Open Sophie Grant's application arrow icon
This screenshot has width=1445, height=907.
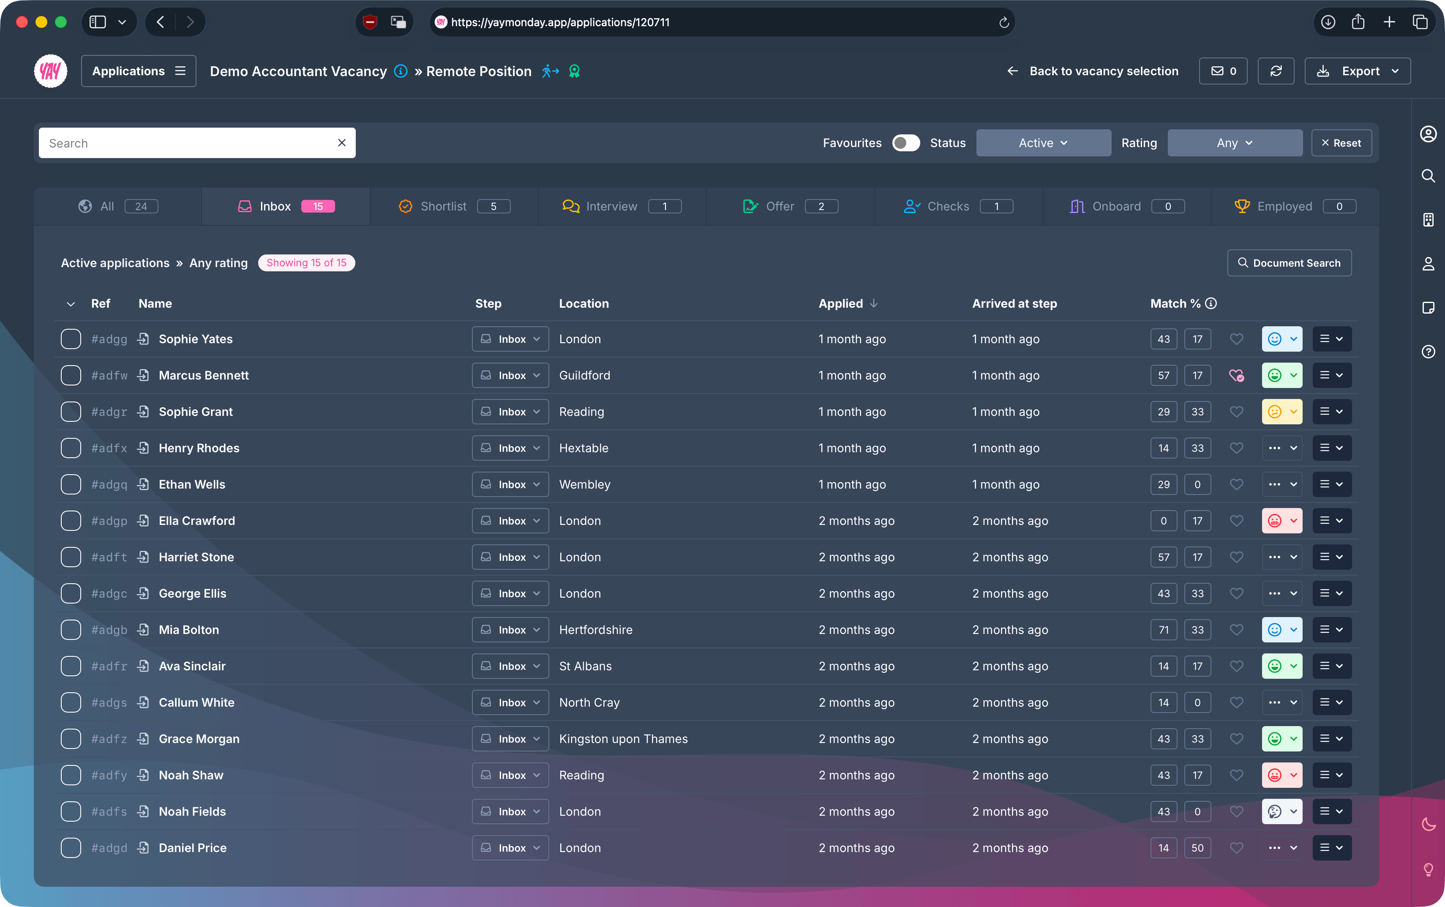click(x=143, y=412)
